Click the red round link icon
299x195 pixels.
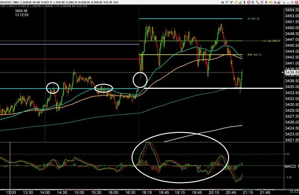(x=279, y=2)
